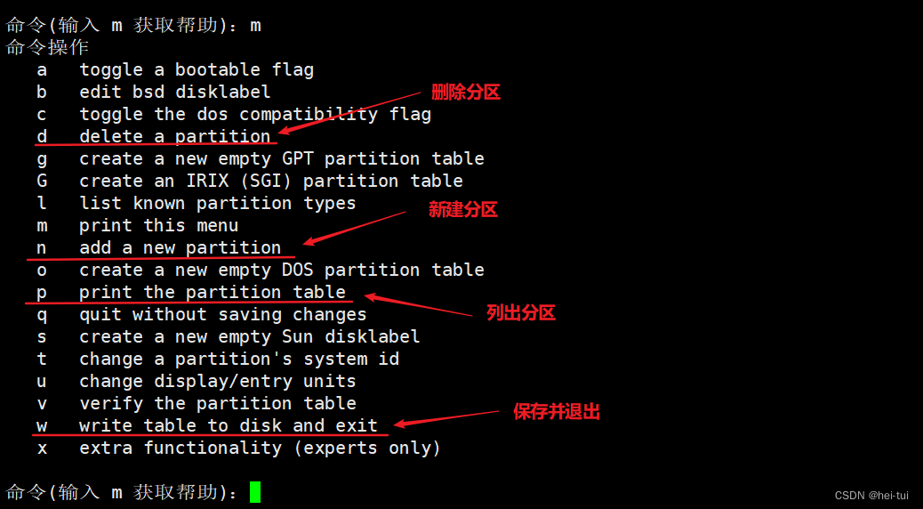Viewport: 923px width, 509px height.
Task: Click 'change a partition's system id' line
Action: (x=218, y=359)
